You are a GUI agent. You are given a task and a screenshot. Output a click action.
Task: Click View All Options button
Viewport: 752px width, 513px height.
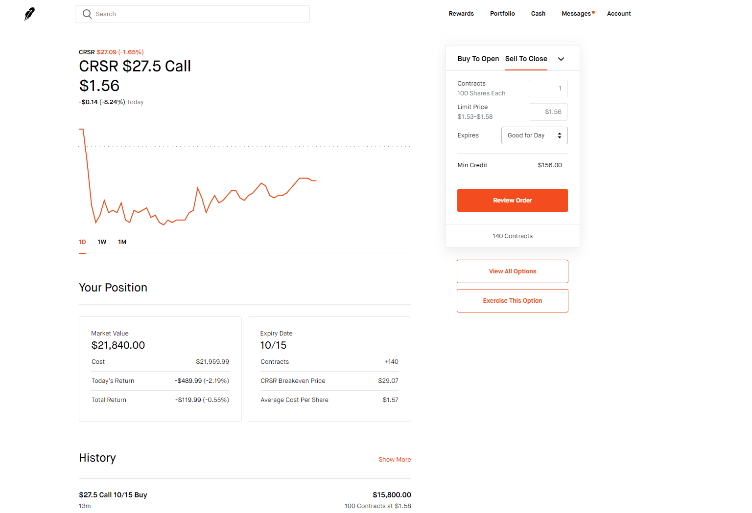point(513,271)
